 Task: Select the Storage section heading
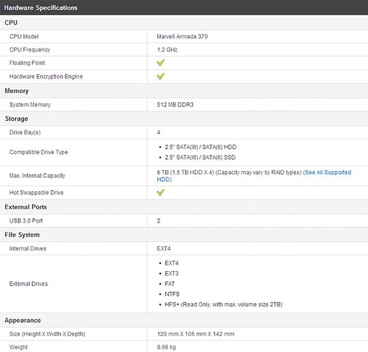[x=17, y=119]
